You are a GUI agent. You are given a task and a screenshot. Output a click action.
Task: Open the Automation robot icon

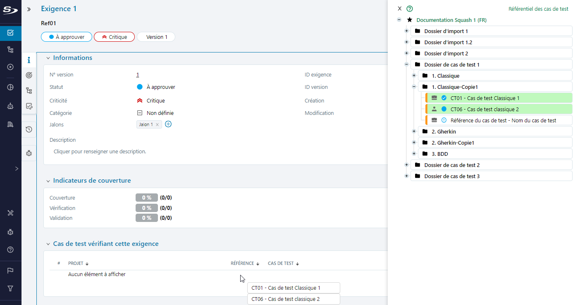pos(11,106)
